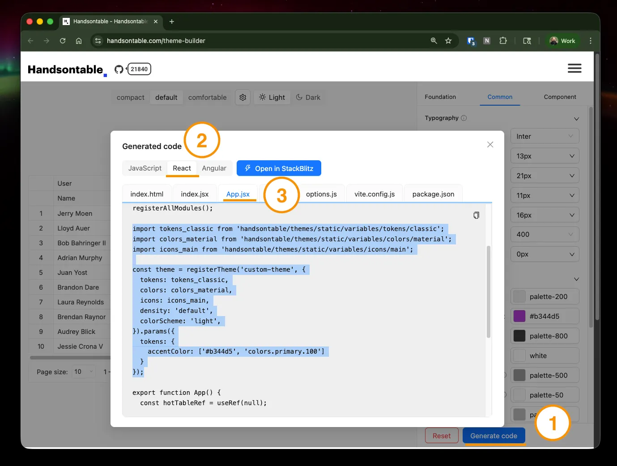The width and height of the screenshot is (617, 466).
Task: Open the GitHub repository icon
Action: (x=119, y=69)
